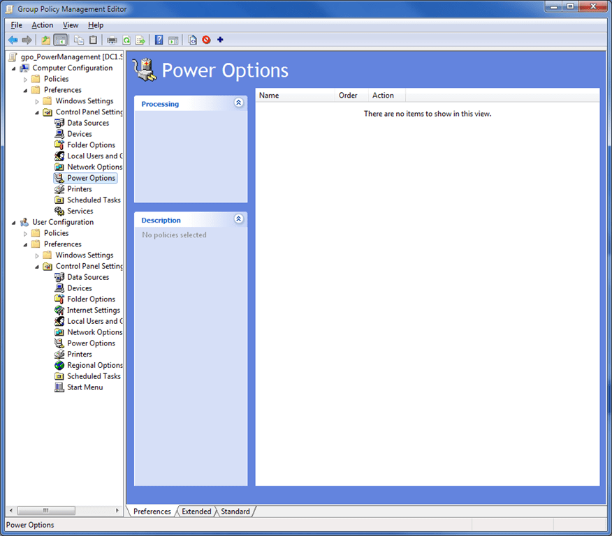
Task: Switch to the Standard tab
Action: point(235,512)
